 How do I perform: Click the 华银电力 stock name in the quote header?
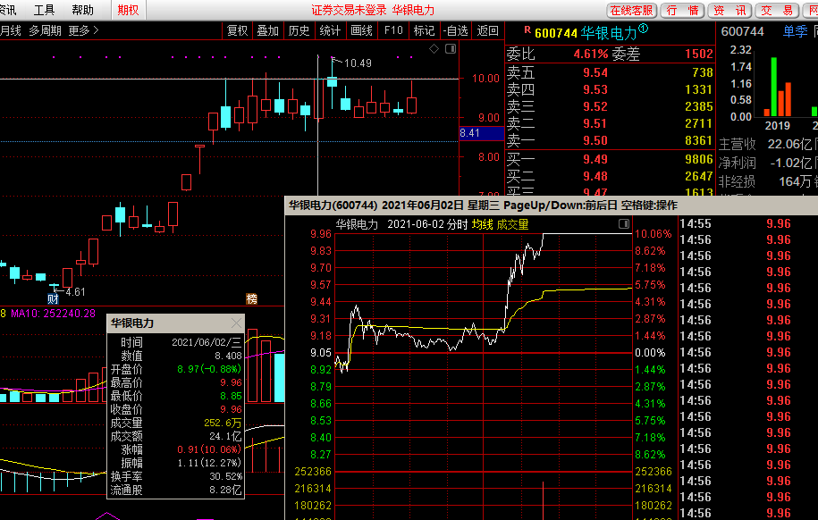[x=609, y=33]
